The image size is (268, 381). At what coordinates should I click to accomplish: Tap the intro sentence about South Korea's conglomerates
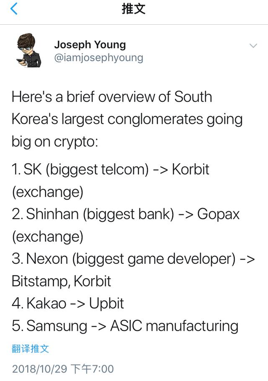(127, 119)
